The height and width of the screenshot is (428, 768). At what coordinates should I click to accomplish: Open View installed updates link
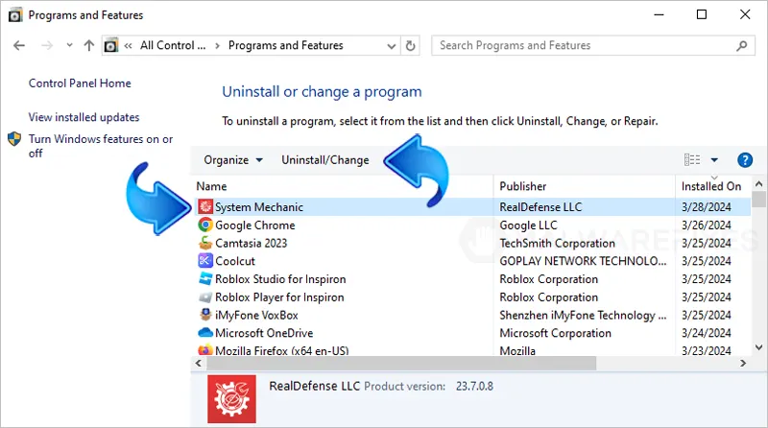(84, 117)
